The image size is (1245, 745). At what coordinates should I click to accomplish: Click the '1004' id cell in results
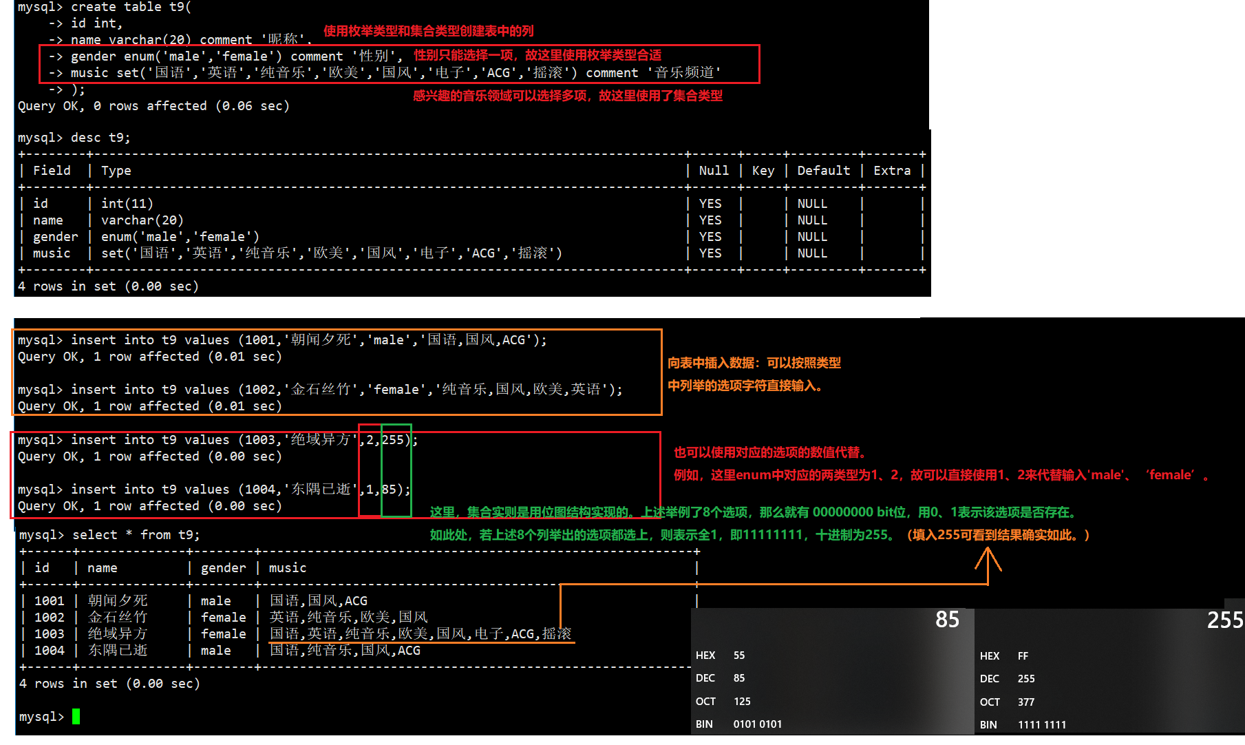[50, 651]
